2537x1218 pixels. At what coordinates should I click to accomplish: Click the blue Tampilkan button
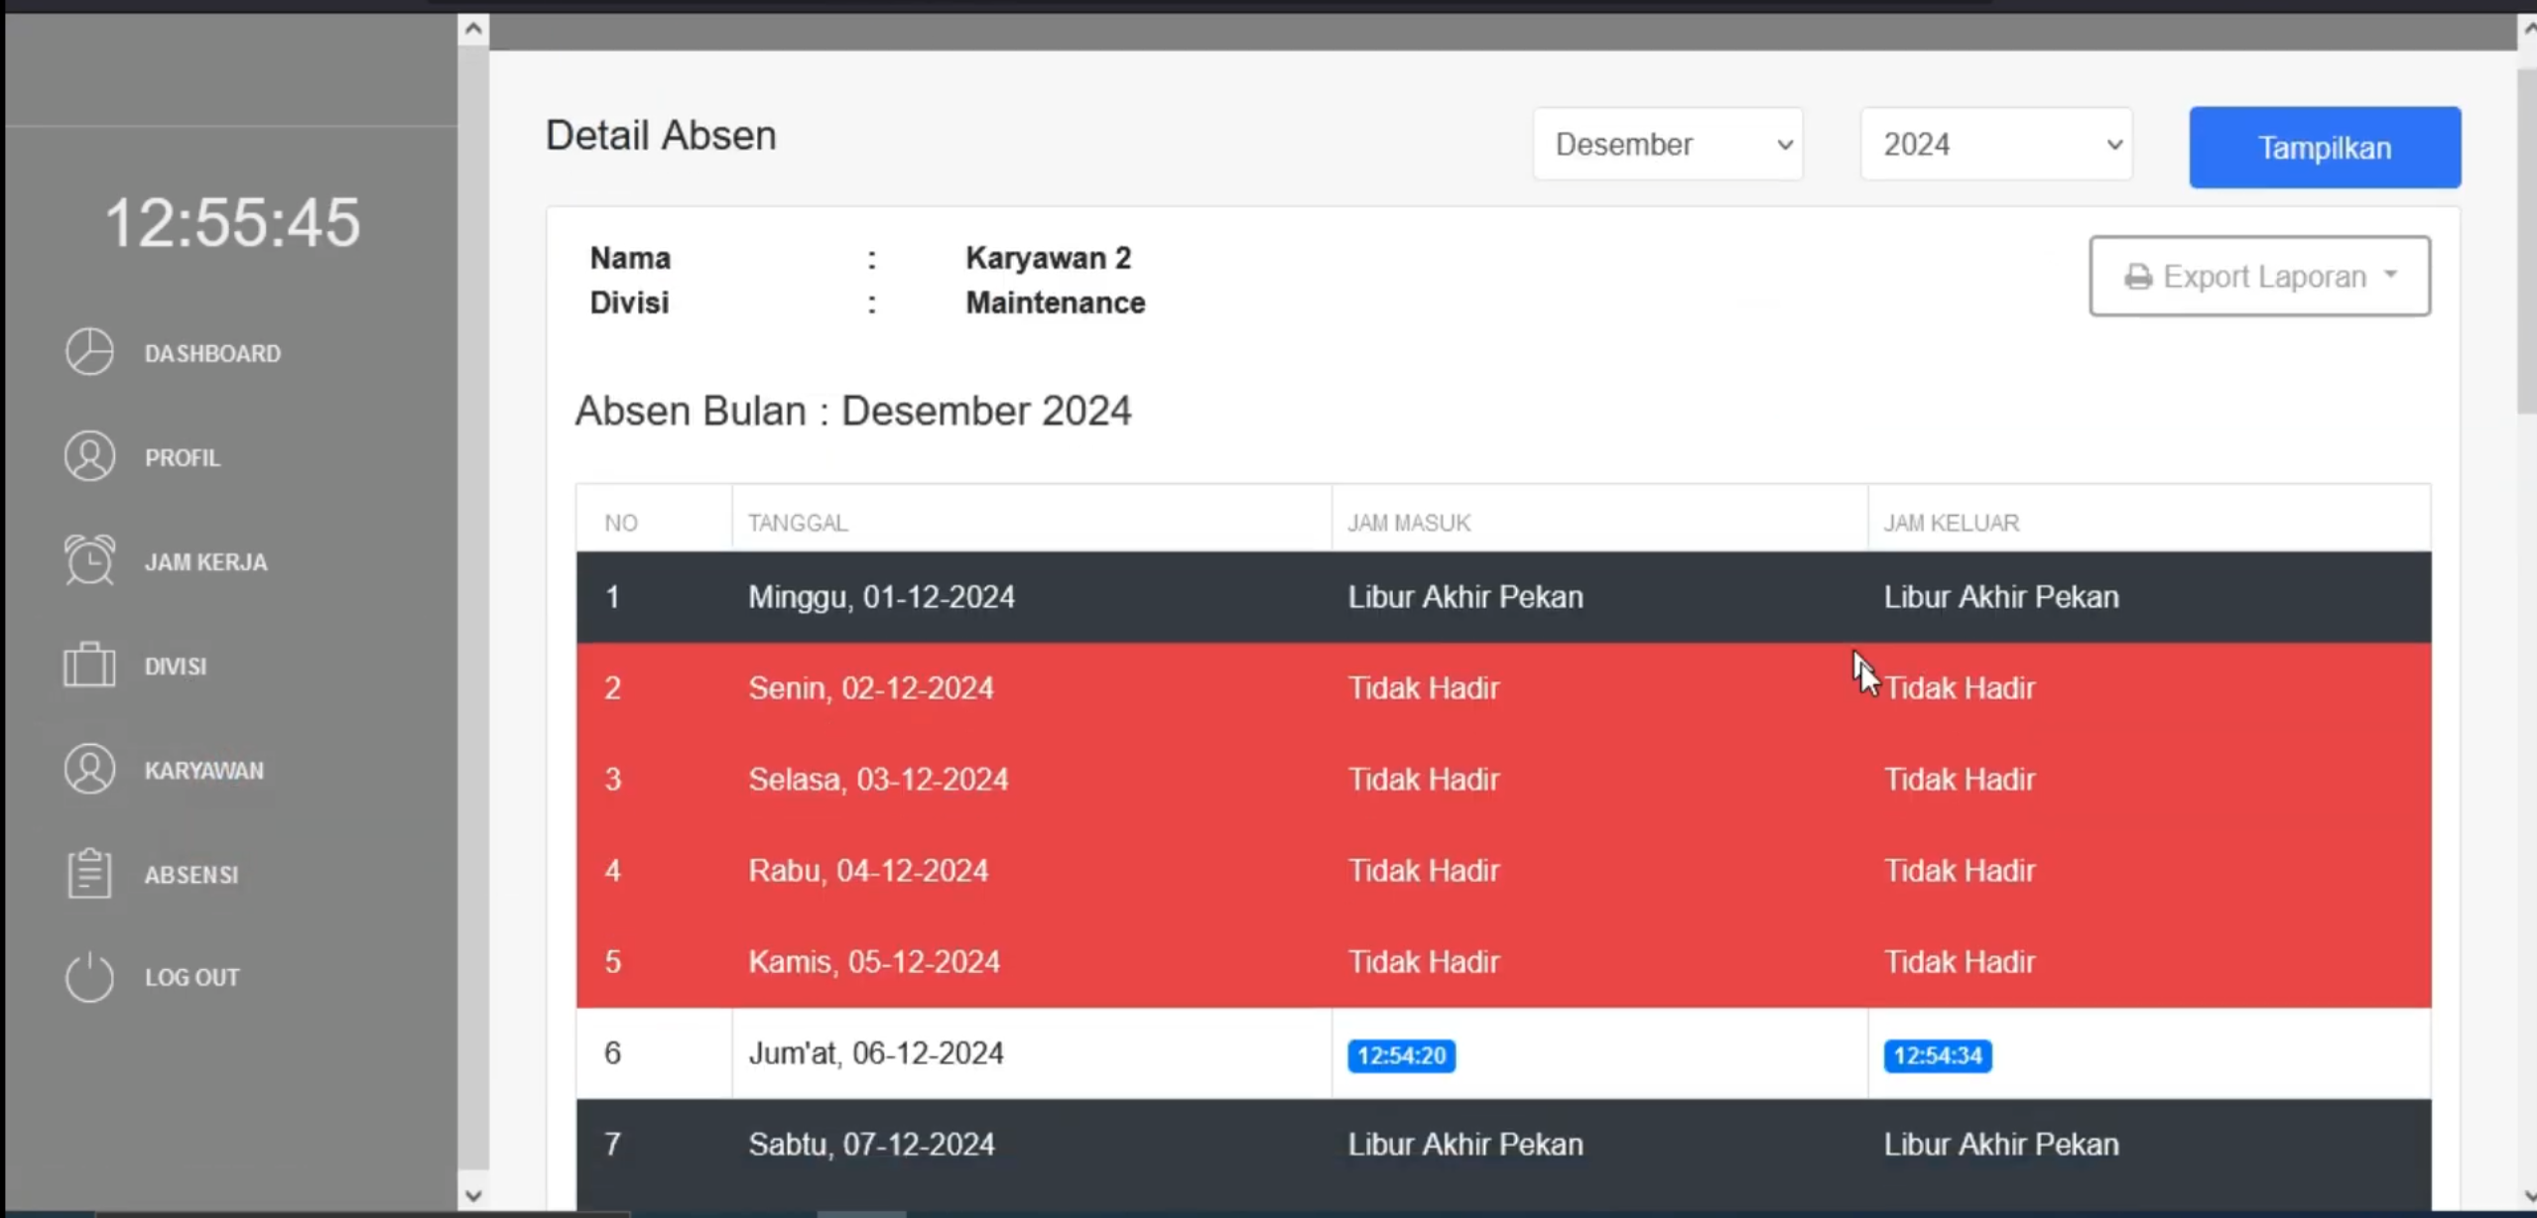2325,148
